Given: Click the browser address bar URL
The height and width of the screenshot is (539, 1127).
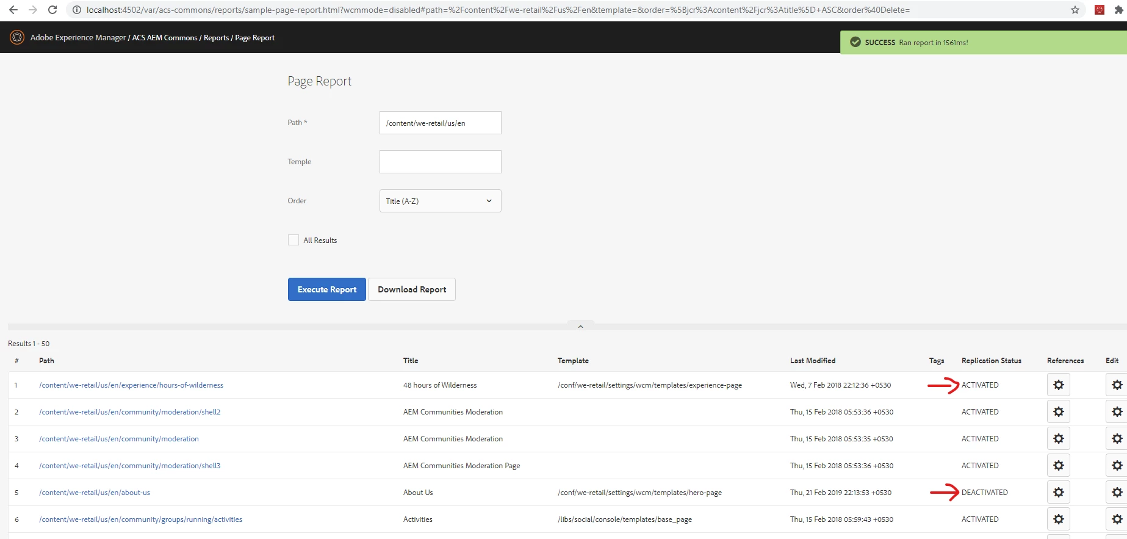Looking at the screenshot, I should click(497, 10).
